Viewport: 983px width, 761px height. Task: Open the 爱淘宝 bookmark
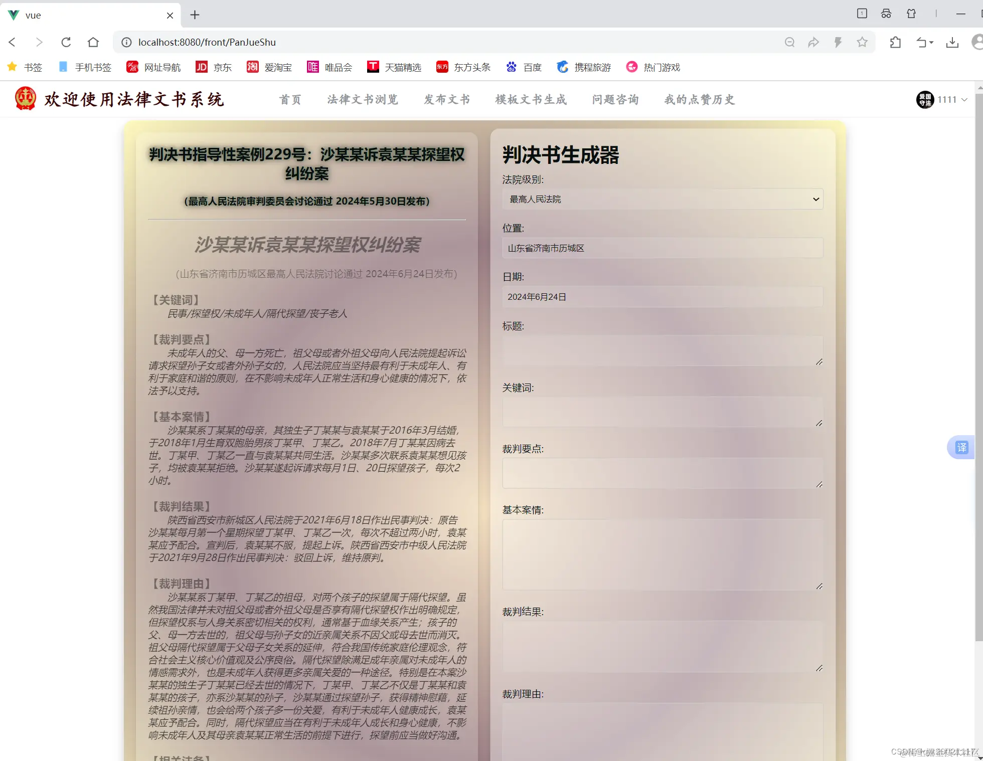coord(269,67)
